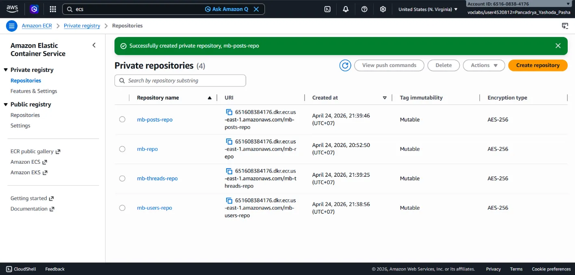The height and width of the screenshot is (275, 575).
Task: Copy the mb-posts-repo URI
Action: pos(229,112)
